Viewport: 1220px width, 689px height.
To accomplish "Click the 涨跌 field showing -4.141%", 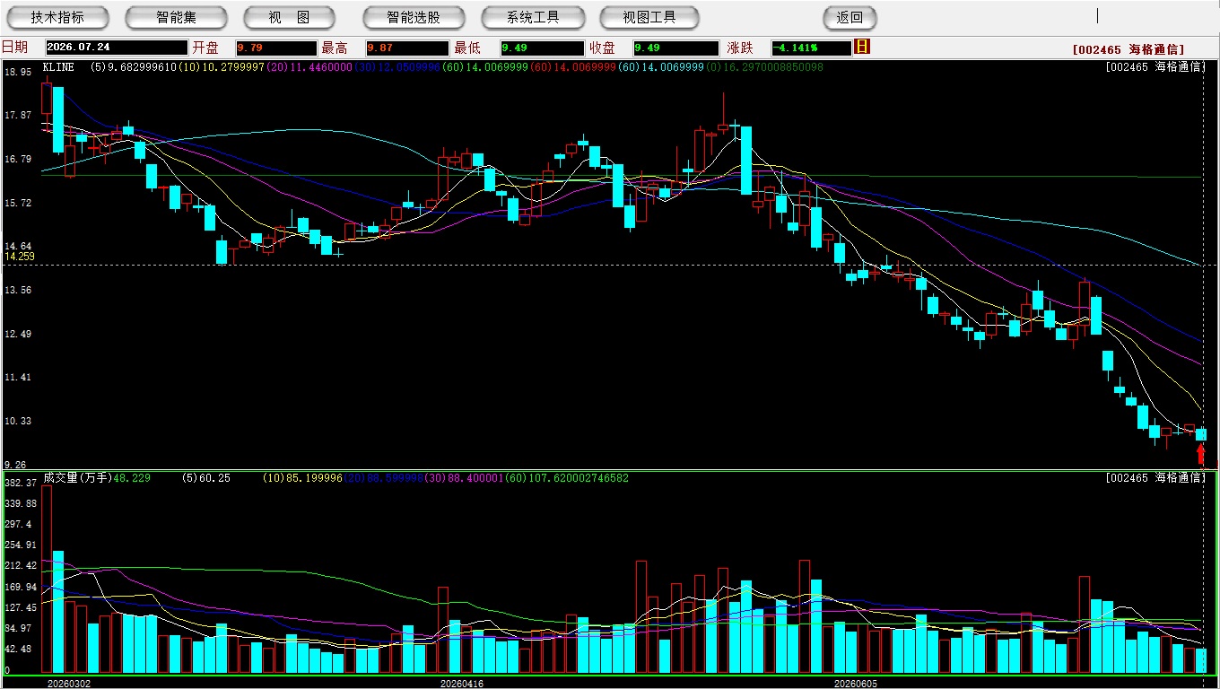I will pos(811,48).
